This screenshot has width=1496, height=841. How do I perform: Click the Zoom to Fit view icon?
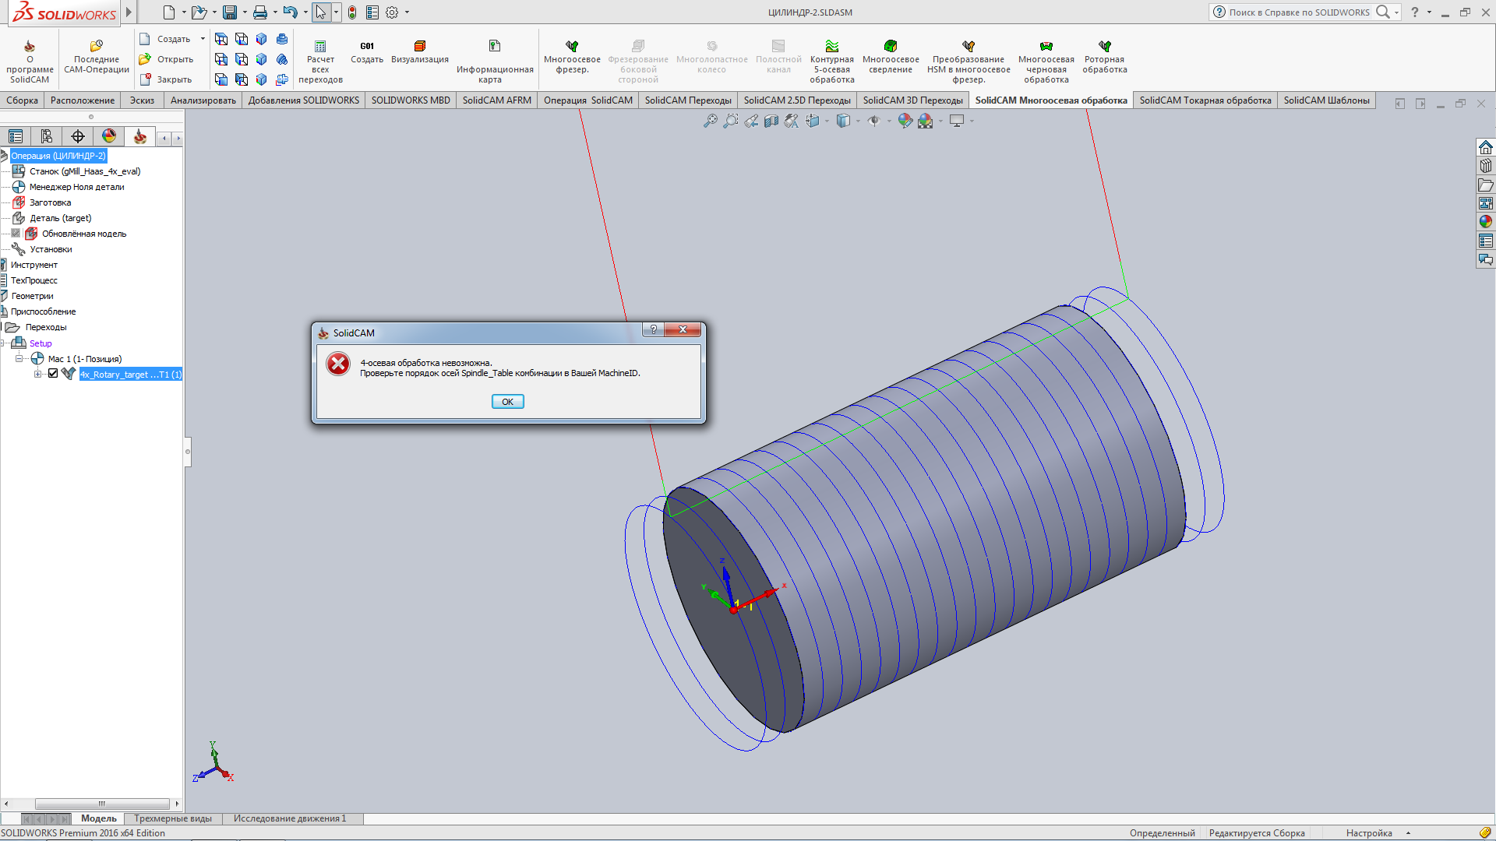pyautogui.click(x=710, y=121)
